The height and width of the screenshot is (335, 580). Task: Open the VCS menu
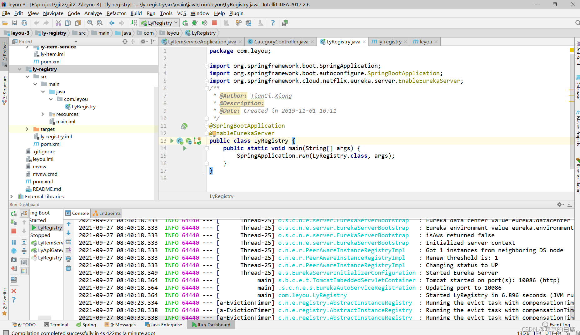182,13
